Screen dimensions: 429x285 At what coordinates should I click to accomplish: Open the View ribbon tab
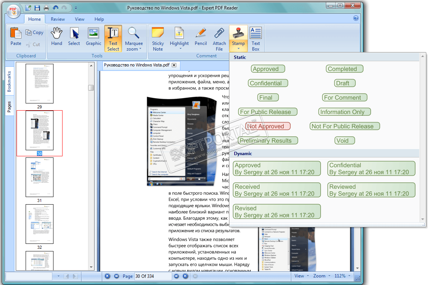click(79, 19)
